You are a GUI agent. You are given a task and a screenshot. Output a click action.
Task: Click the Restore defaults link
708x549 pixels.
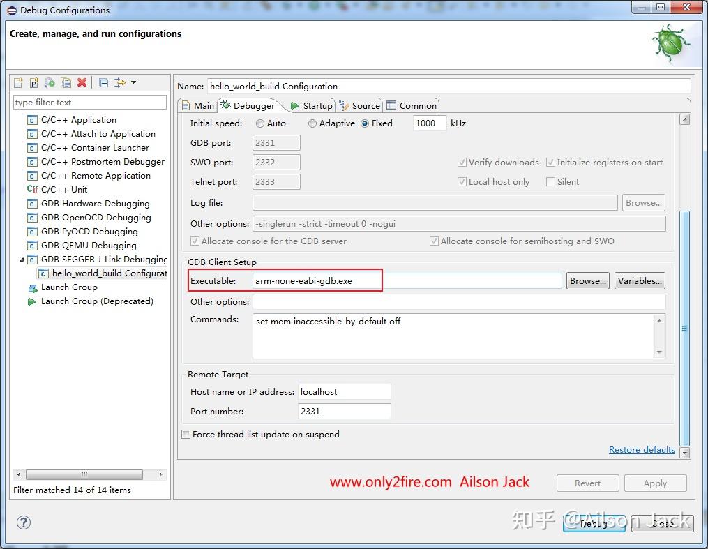642,450
